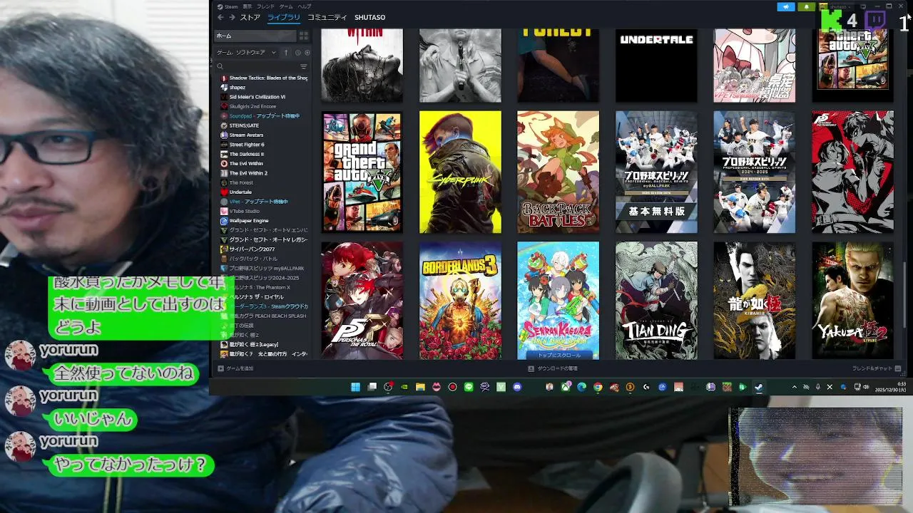Click the green notifications bell button
Image resolution: width=913 pixels, height=513 pixels.
click(807, 6)
